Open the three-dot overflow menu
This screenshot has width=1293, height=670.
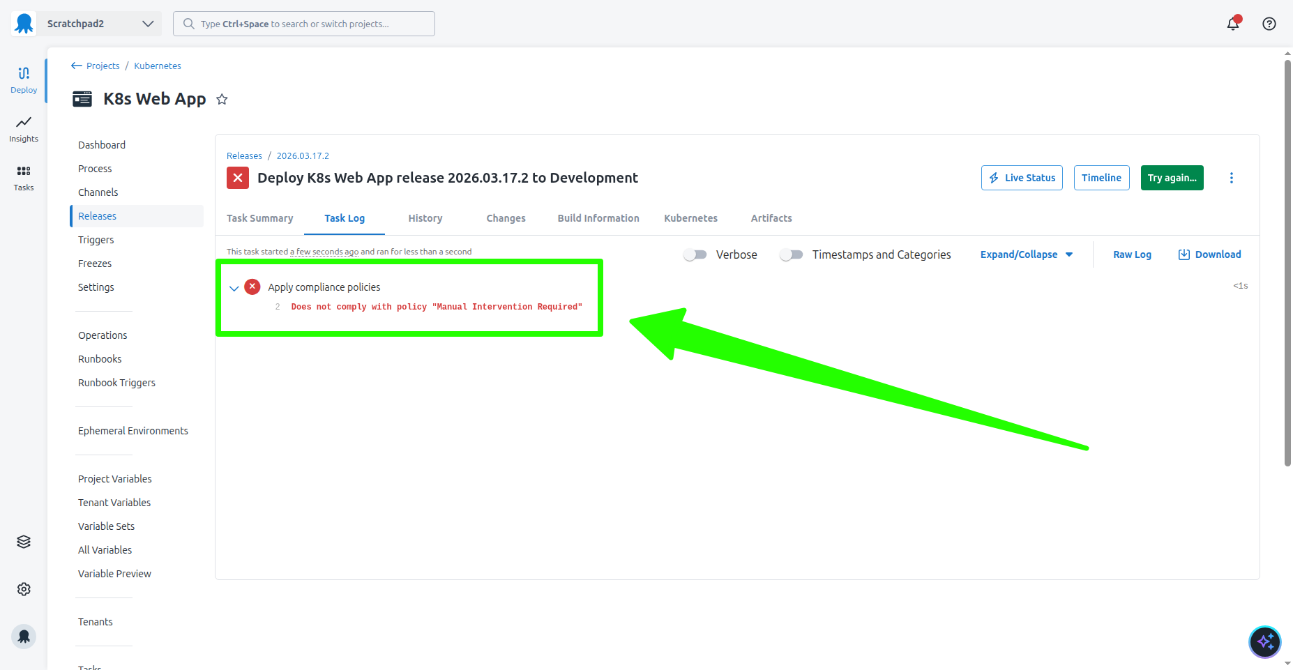click(x=1231, y=178)
